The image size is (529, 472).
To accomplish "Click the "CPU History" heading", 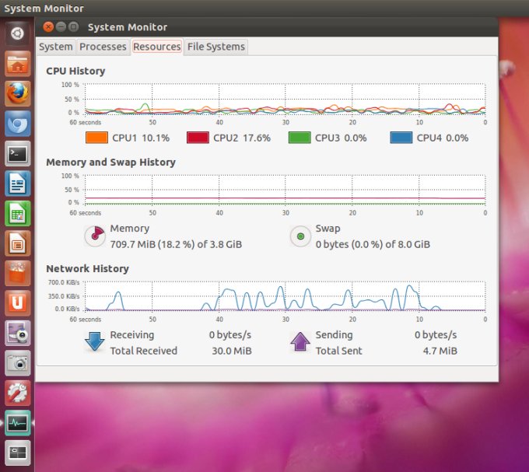I will pyautogui.click(x=75, y=71).
